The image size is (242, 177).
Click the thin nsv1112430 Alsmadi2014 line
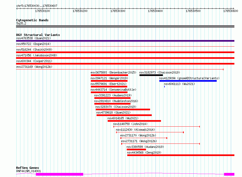click(x=150, y=132)
